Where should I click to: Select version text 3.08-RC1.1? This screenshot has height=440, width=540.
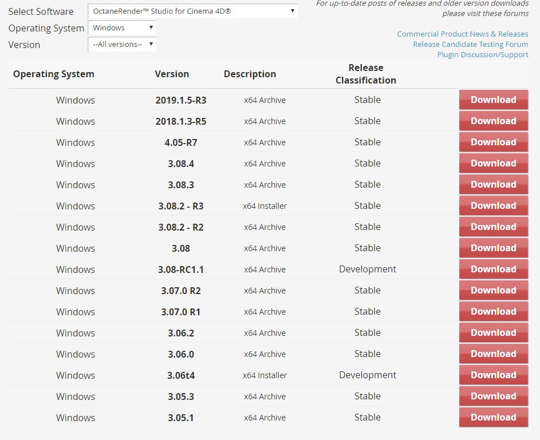181,269
